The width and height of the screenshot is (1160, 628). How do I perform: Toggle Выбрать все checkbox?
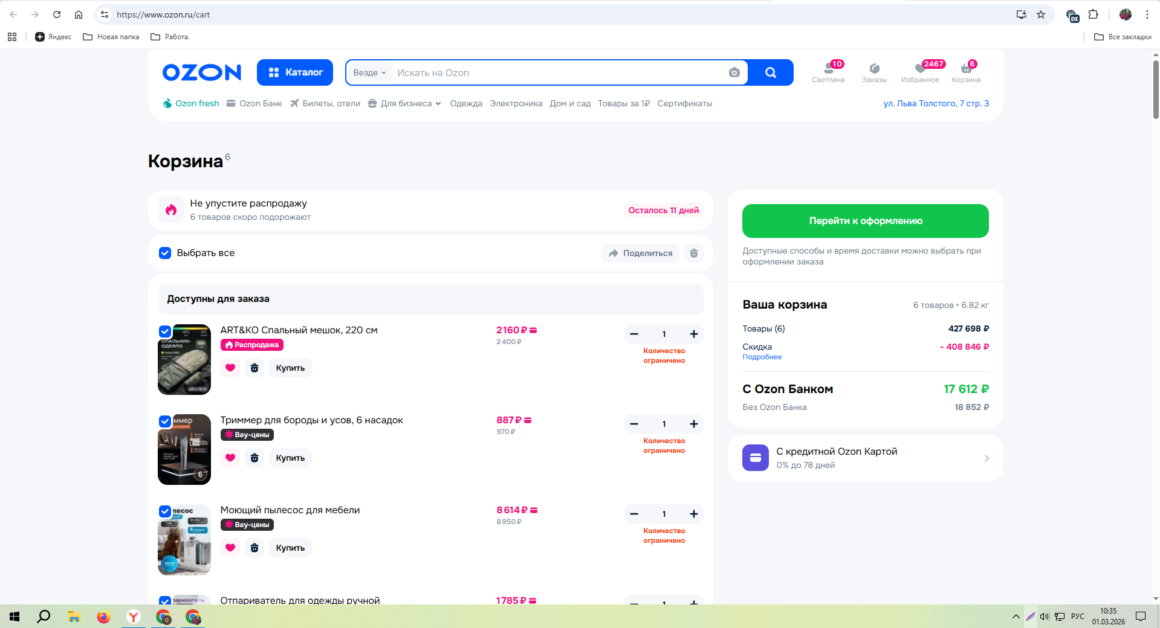tap(165, 253)
